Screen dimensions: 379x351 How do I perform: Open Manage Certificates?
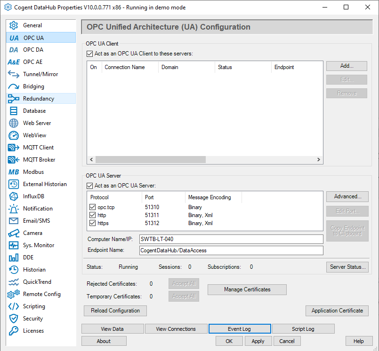point(247,289)
